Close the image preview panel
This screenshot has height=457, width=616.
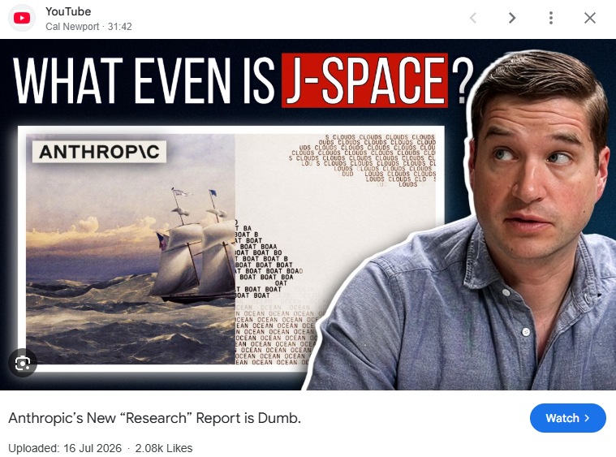point(590,18)
